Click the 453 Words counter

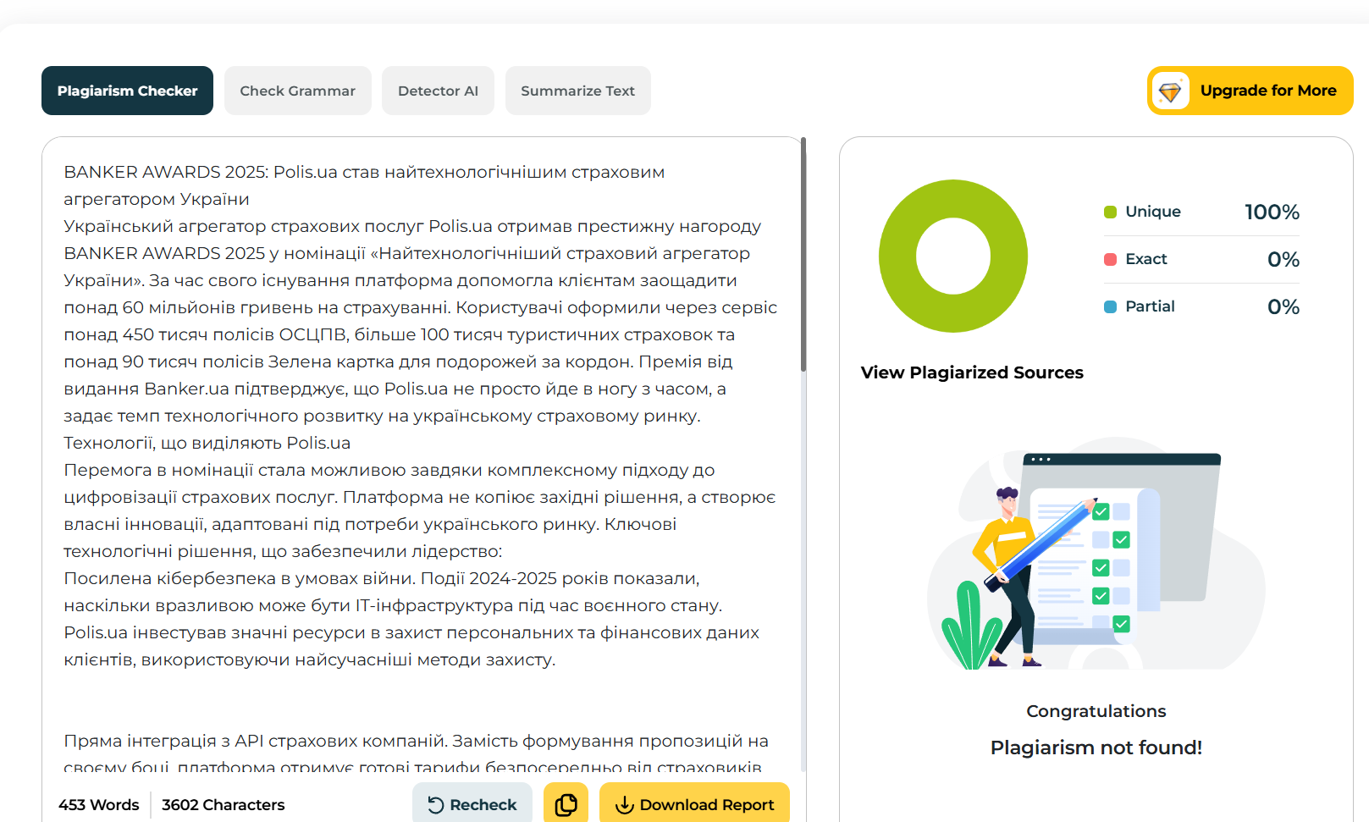click(x=99, y=805)
